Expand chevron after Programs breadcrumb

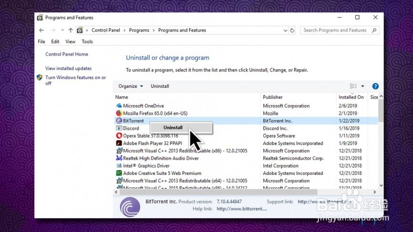154,30
